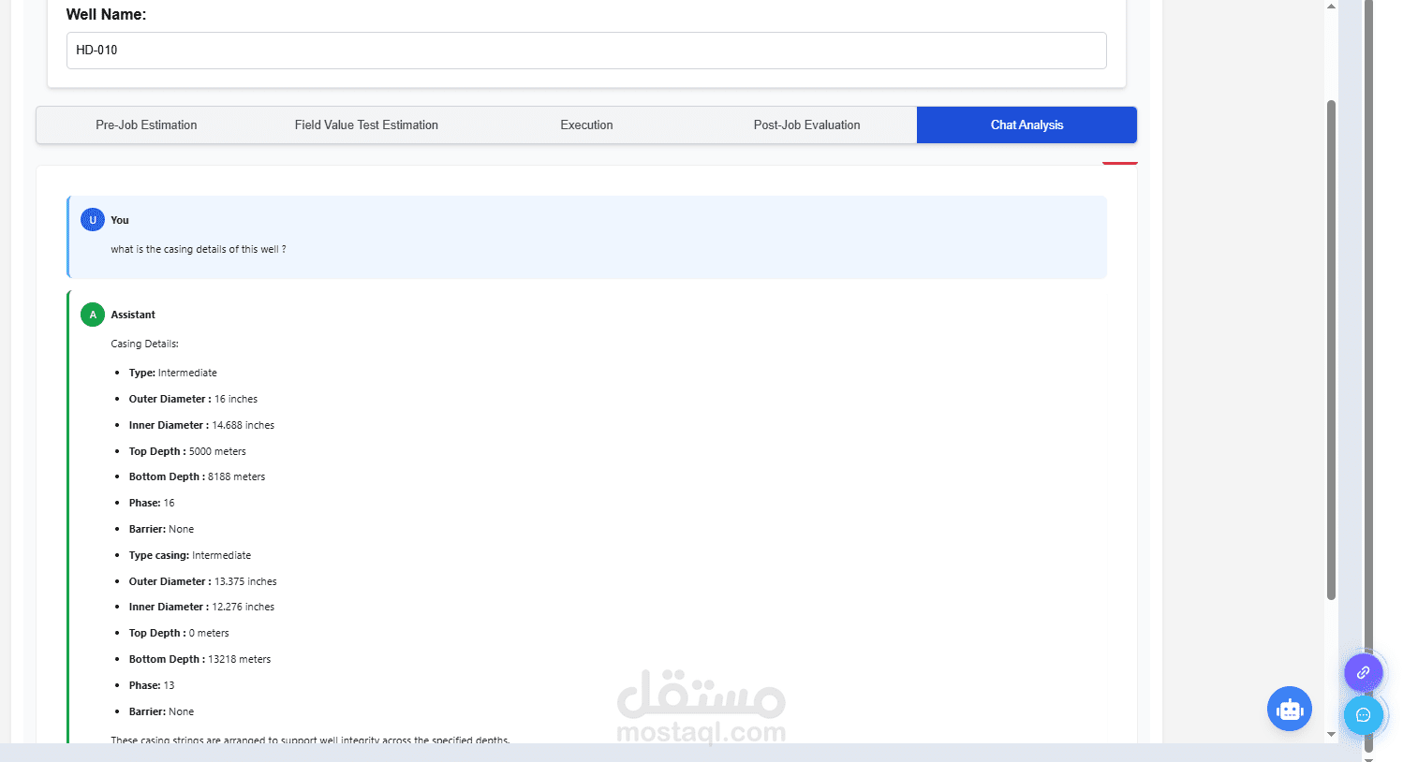1403x762 pixels.
Task: Go to Post-Job Evaluation tab
Action: (x=806, y=125)
